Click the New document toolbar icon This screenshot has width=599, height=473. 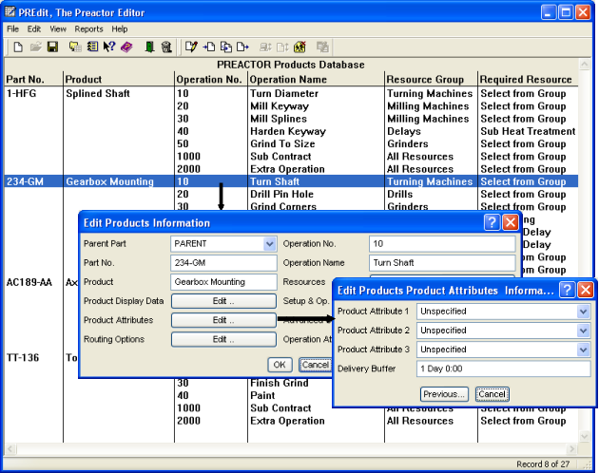(18, 47)
